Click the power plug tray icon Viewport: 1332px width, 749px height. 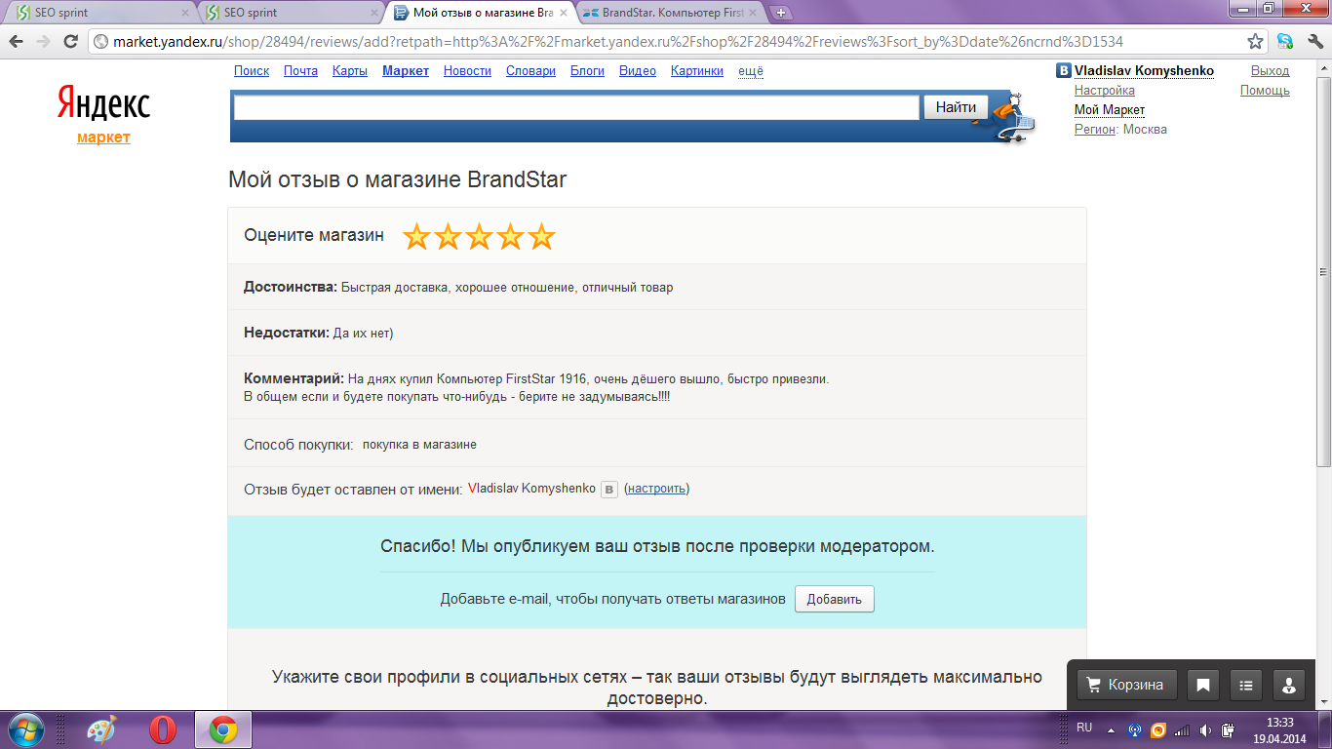point(1229,729)
